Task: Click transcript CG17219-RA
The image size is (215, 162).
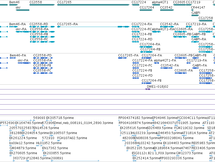Action: coord(196,24)
